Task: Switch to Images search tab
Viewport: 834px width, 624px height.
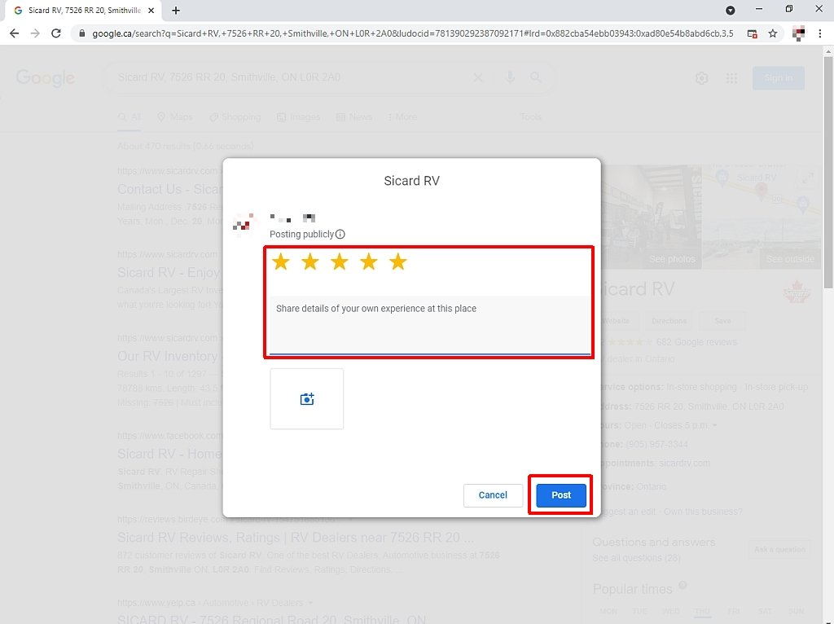Action: coord(298,117)
